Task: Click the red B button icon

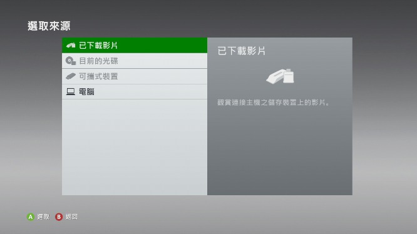Action: coord(59,217)
